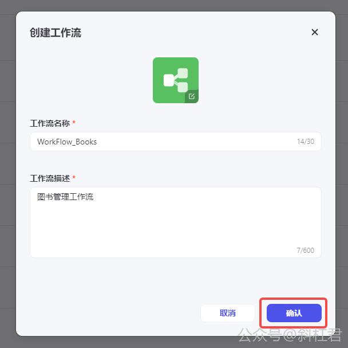This screenshot has width=348, height=348.
Task: Click the green workflow icon image
Action: [176, 80]
